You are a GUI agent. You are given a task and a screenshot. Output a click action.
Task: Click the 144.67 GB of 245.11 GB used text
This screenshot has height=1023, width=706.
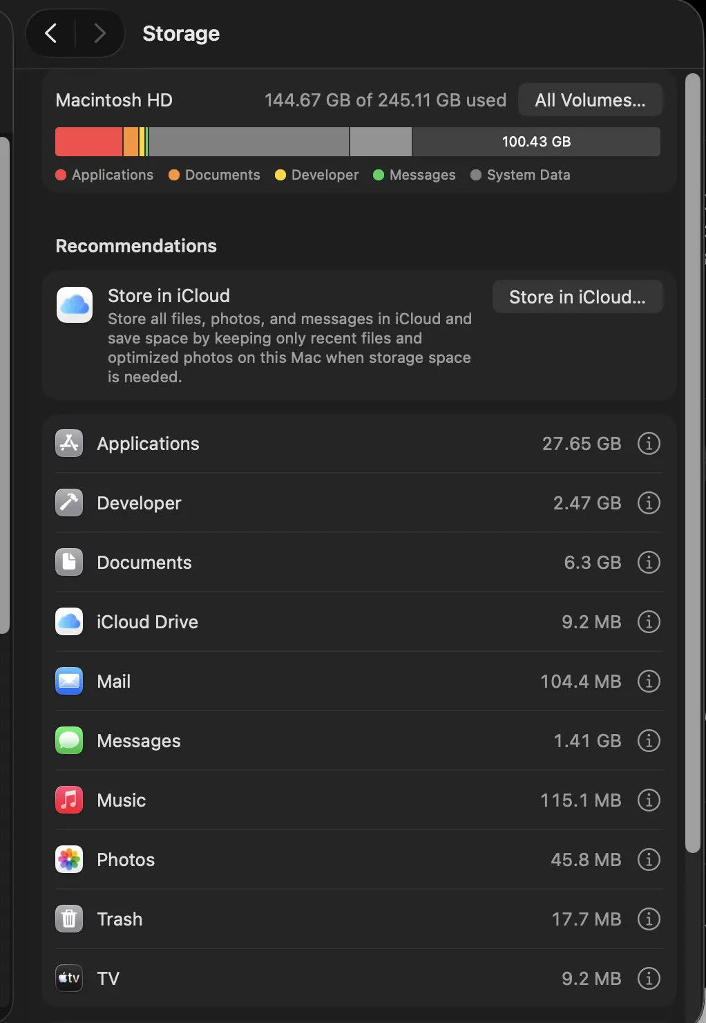pos(385,100)
